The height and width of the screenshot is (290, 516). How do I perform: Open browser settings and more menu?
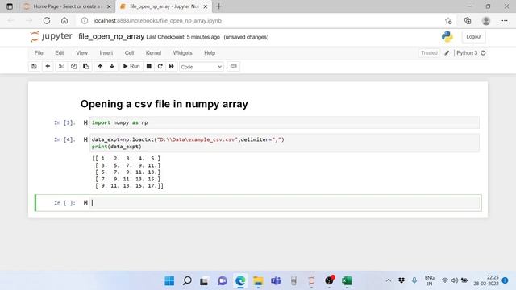coord(505,21)
